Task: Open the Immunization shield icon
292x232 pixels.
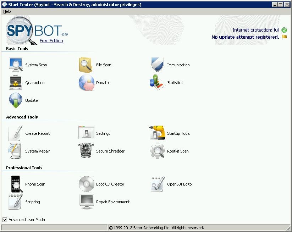Action: pyautogui.click(x=158, y=65)
